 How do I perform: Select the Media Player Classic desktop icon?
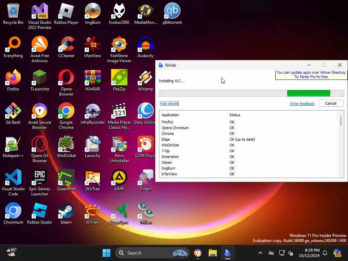(x=119, y=116)
